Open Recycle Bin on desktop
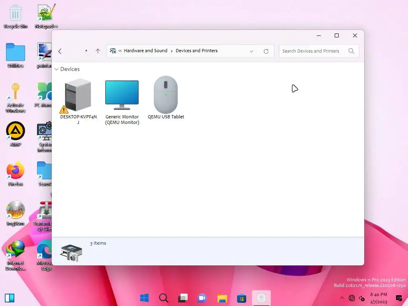The height and width of the screenshot is (306, 408). click(x=16, y=16)
